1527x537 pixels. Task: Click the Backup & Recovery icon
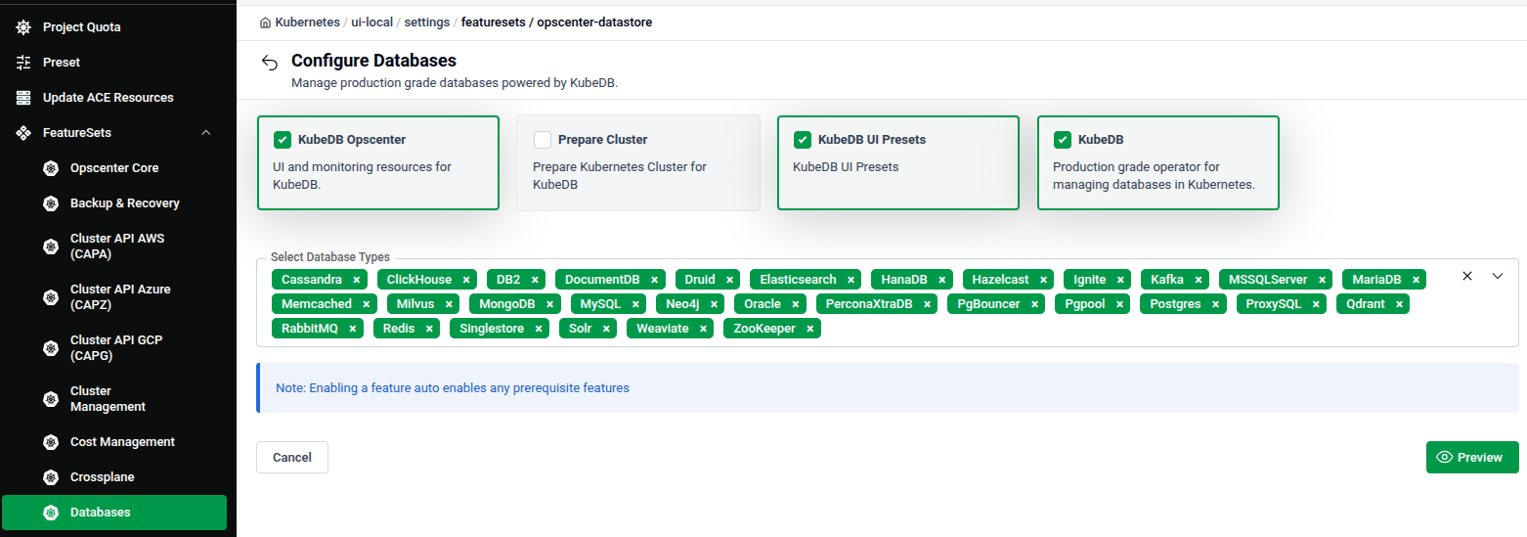coord(52,203)
